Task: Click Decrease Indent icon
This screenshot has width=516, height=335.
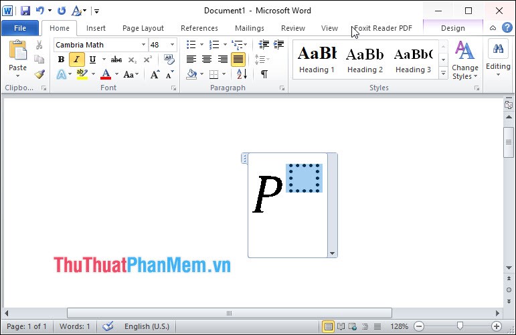Action: click(x=264, y=44)
